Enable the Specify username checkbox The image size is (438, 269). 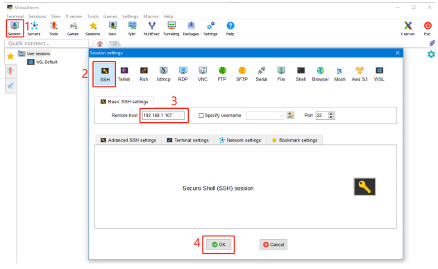pyautogui.click(x=201, y=115)
